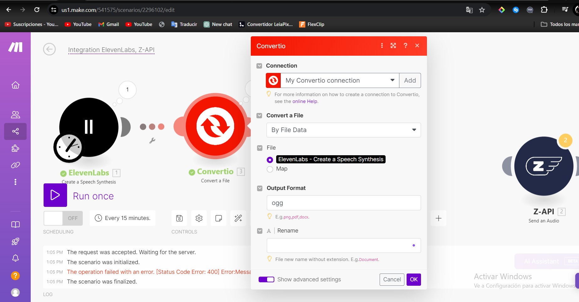Open the Z-API module

tap(544, 166)
